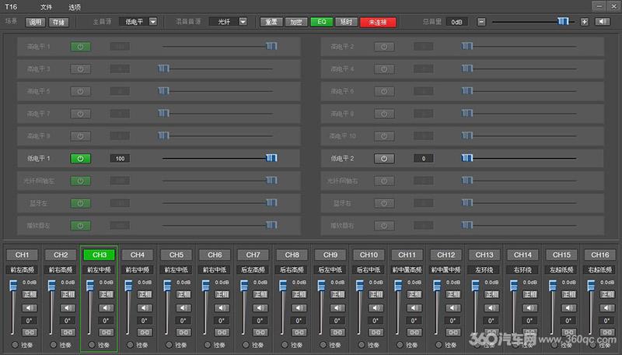Toggle power button for 高电平 2

pos(384,47)
